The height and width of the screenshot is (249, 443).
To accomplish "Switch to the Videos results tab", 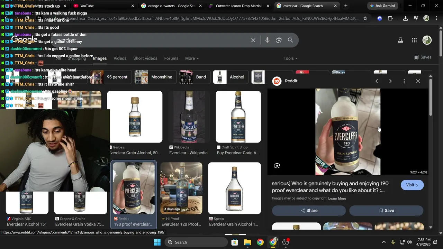I will point(120,58).
